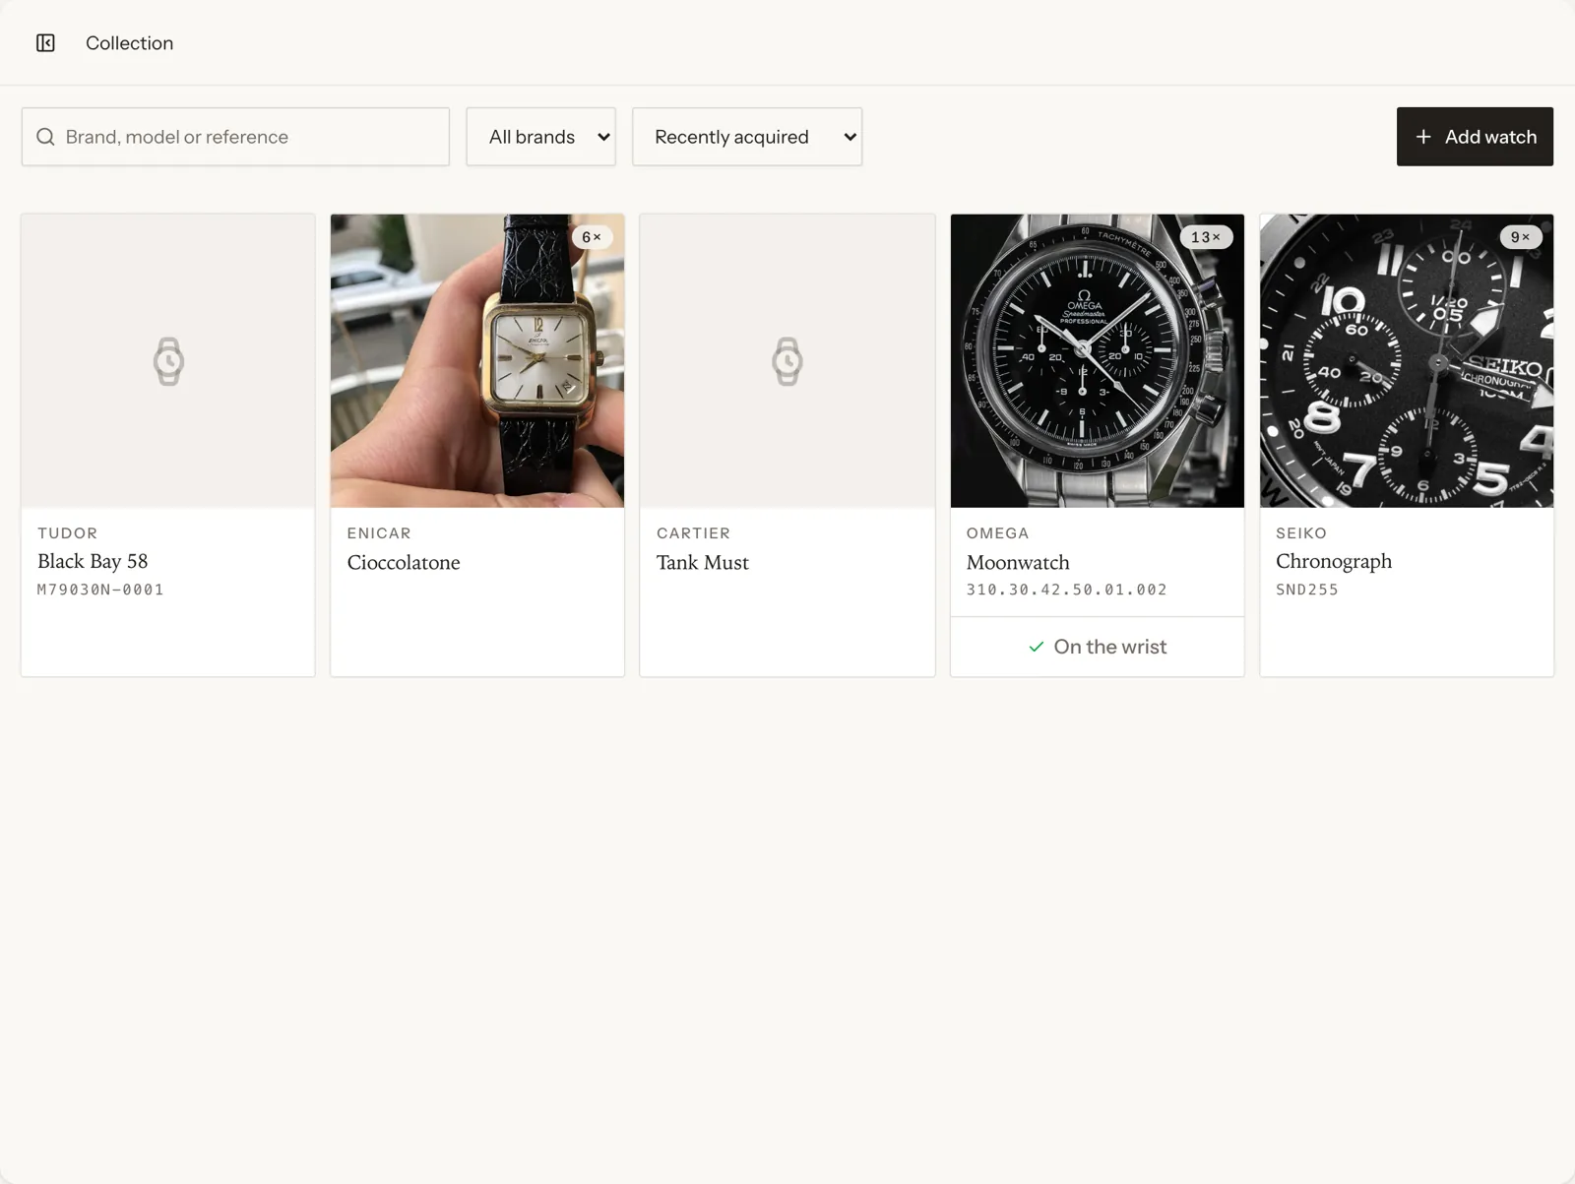Select the On the wrist status on Moonwatch
This screenshot has height=1184, width=1575.
coord(1098,647)
